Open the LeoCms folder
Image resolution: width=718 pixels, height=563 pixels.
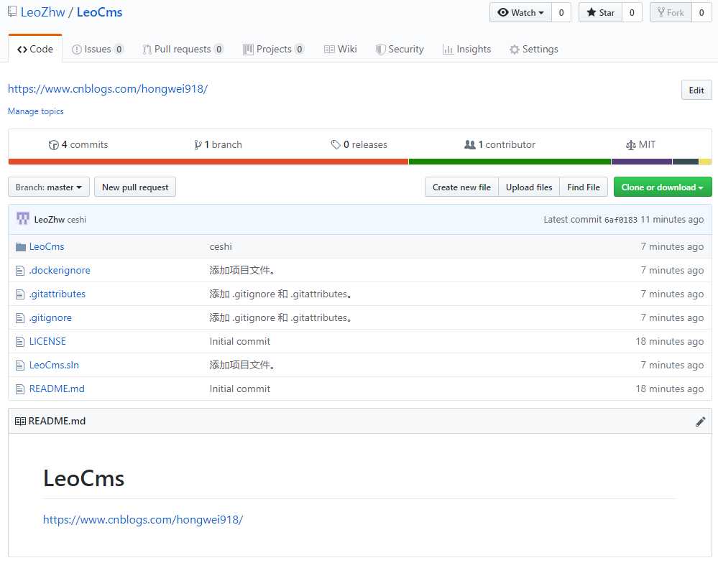[47, 247]
